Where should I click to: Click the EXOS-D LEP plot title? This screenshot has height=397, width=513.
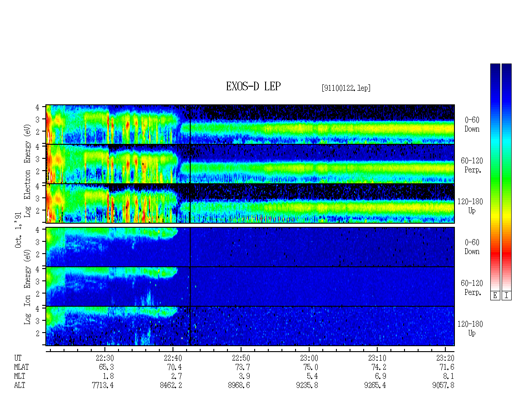click(x=253, y=86)
